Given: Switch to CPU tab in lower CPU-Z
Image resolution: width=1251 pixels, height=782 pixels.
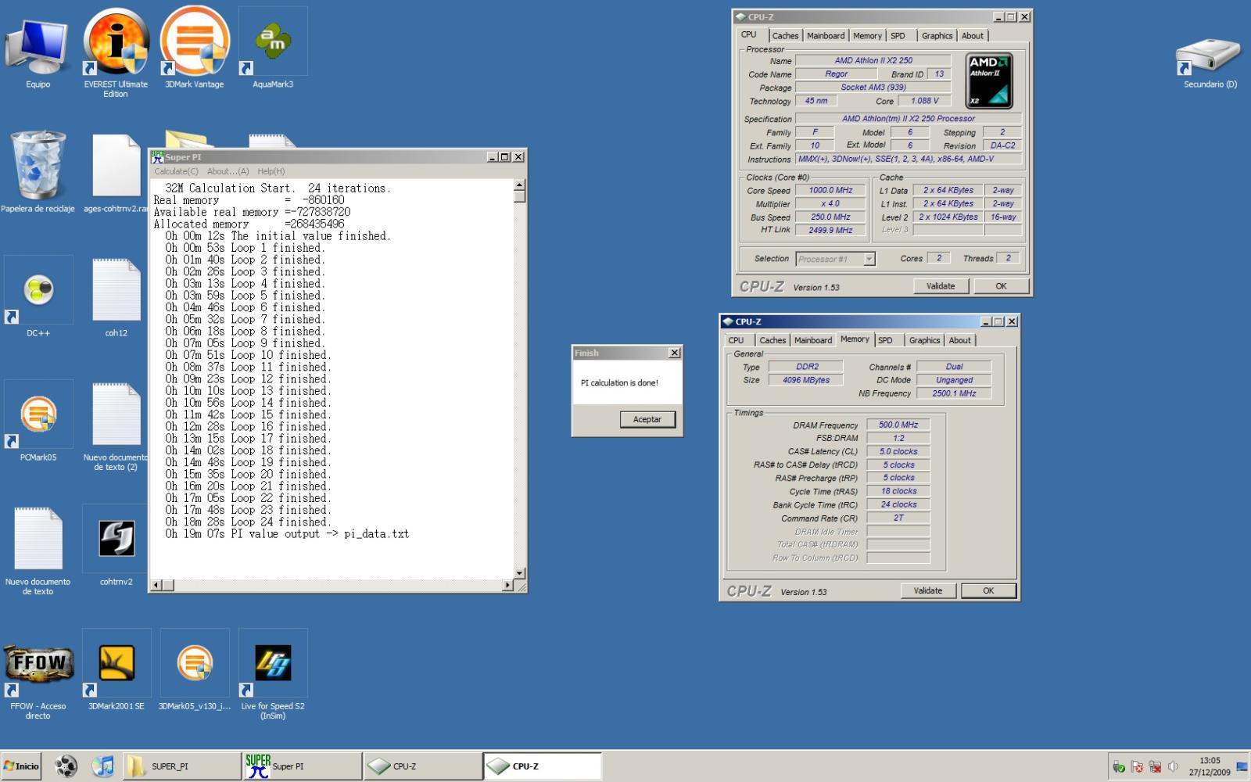Looking at the screenshot, I should [736, 340].
